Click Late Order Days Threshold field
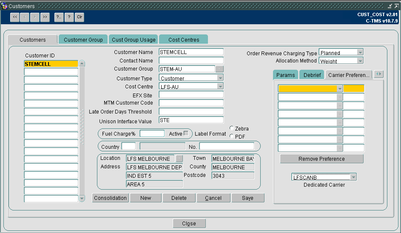The width and height of the screenshot is (401, 233). (191, 111)
